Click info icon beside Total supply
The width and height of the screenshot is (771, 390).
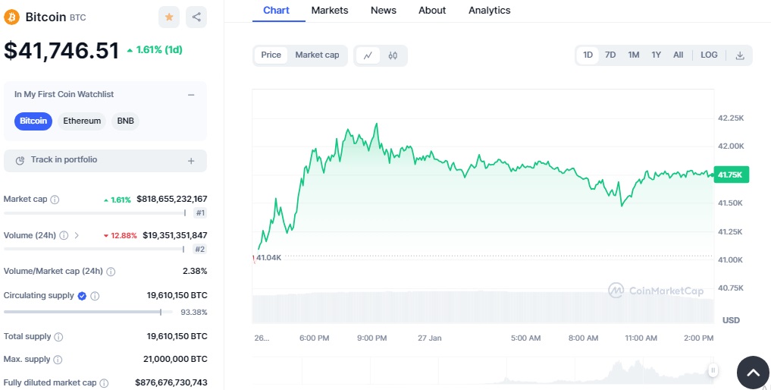[x=58, y=337]
